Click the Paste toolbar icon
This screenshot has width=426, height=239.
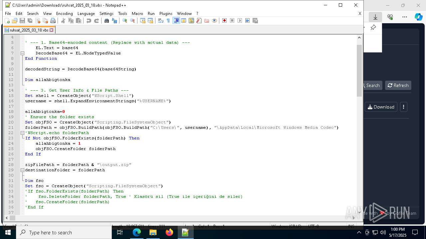(79, 21)
